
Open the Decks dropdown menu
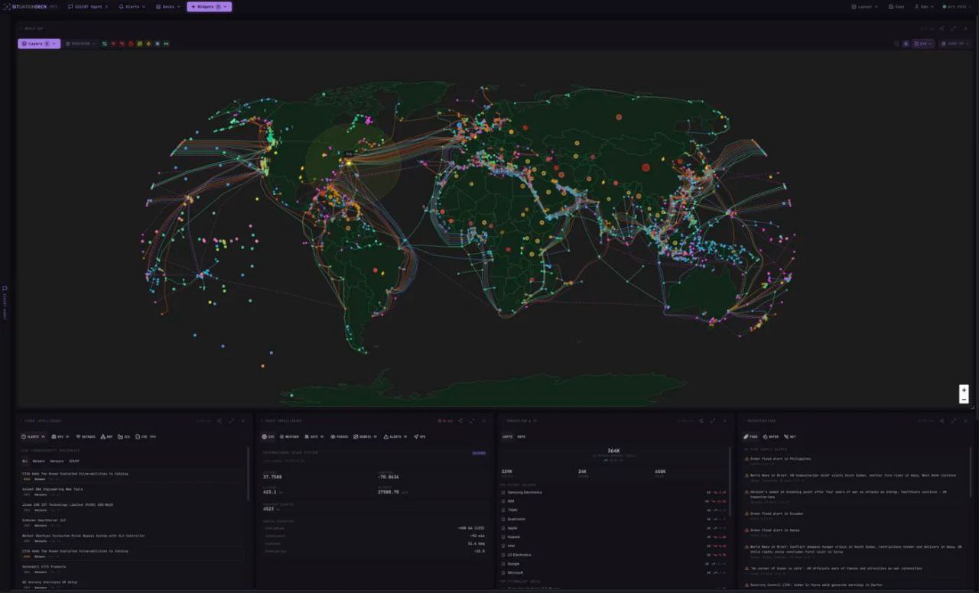tap(168, 7)
